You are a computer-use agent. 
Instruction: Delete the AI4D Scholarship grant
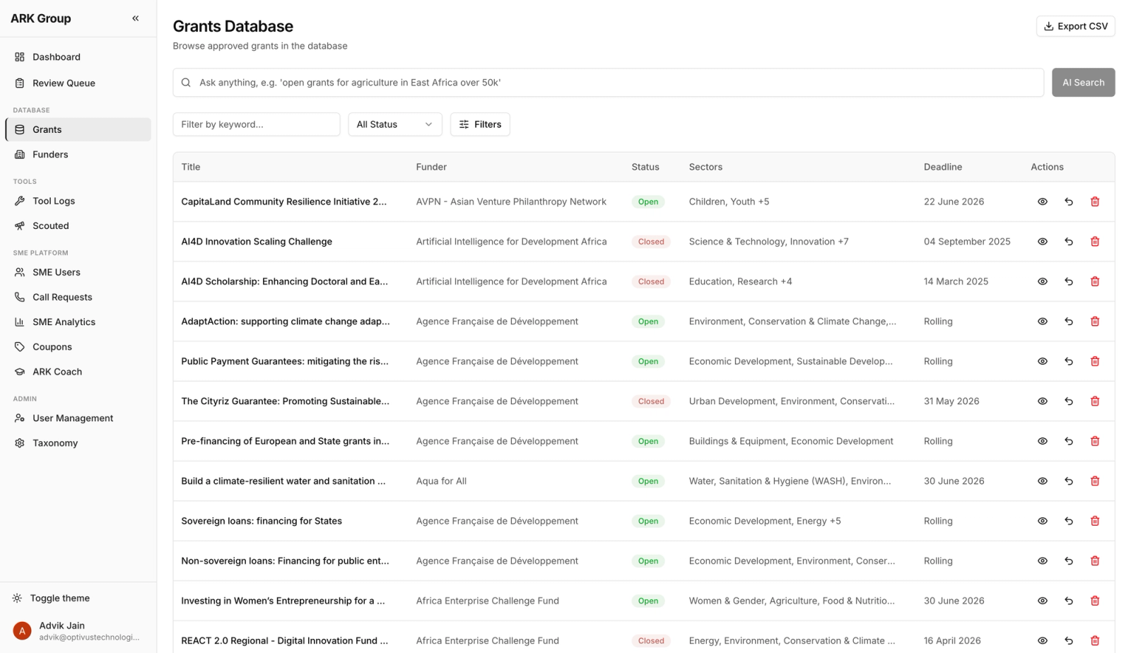pos(1094,281)
